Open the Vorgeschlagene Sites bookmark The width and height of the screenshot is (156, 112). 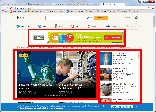[x=18, y=11]
